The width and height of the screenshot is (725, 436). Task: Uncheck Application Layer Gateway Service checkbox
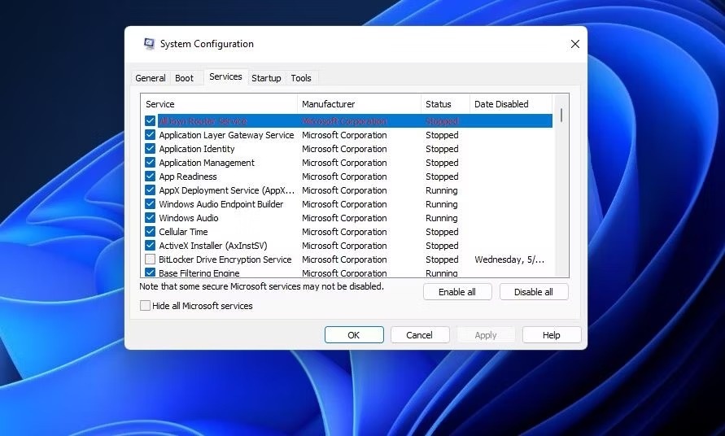[150, 134]
